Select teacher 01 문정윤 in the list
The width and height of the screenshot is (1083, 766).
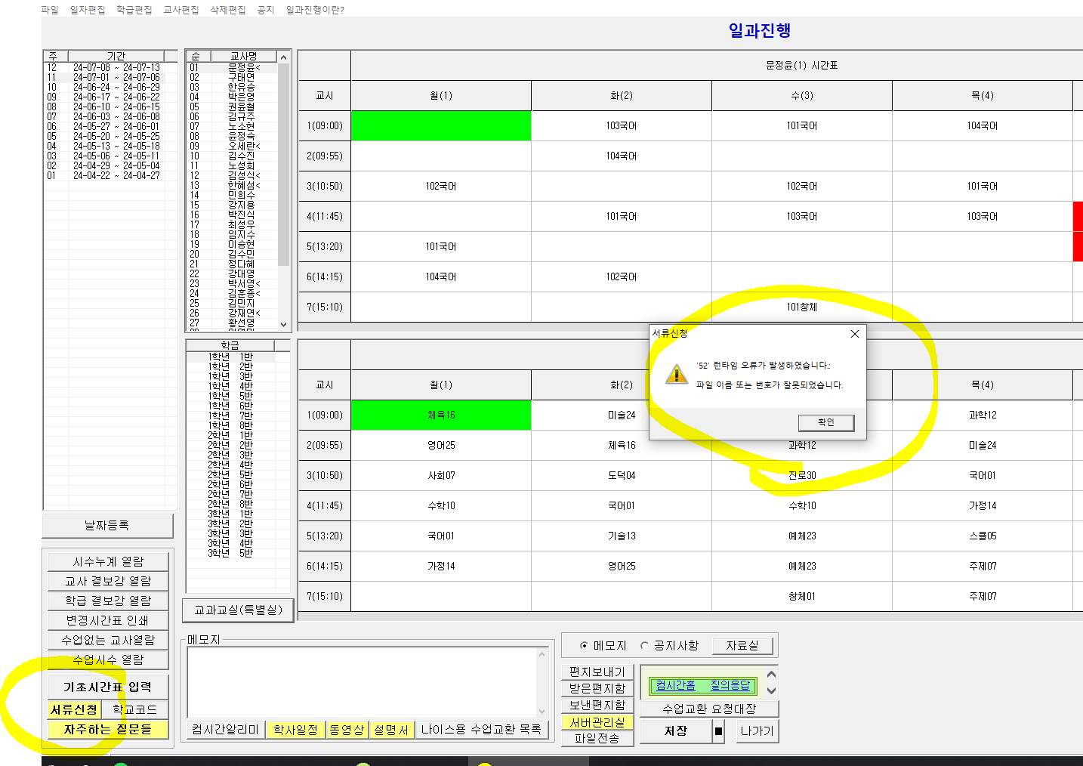tap(233, 67)
